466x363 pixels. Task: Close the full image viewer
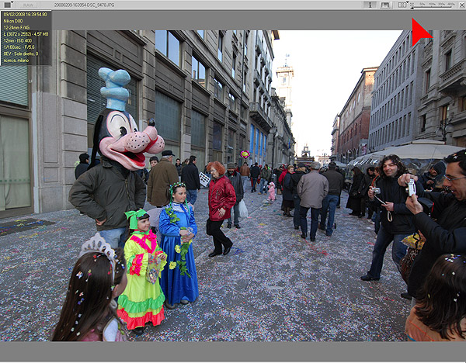[462, 5]
